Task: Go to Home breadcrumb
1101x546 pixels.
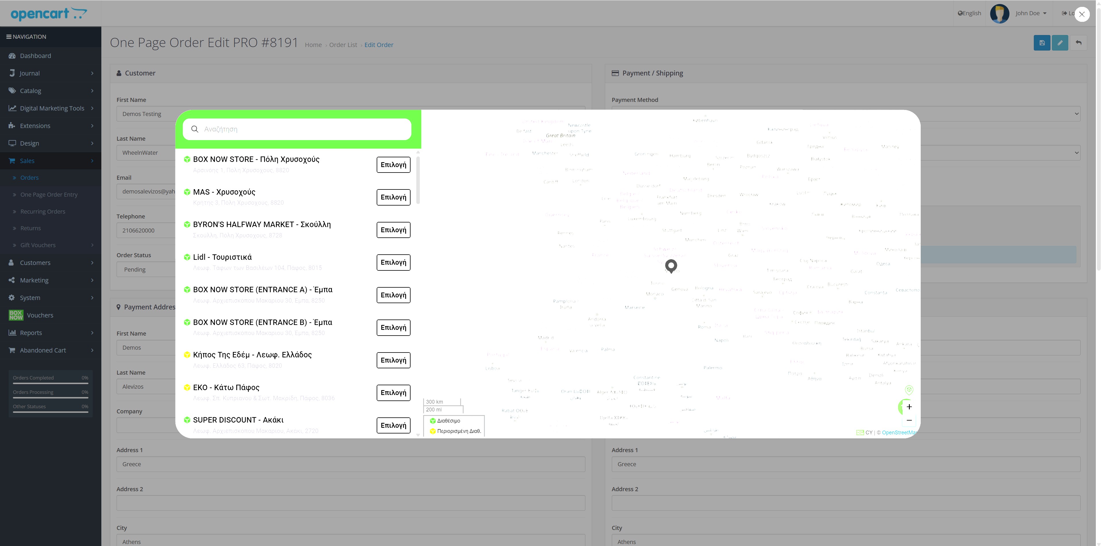Action: (313, 45)
